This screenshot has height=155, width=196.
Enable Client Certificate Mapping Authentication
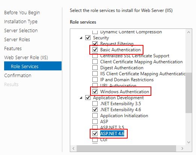[x=95, y=62]
